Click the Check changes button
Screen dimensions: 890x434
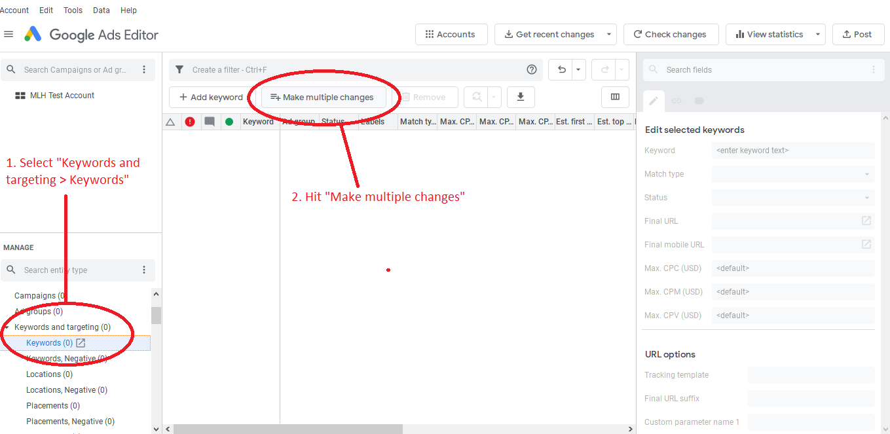[x=671, y=35]
